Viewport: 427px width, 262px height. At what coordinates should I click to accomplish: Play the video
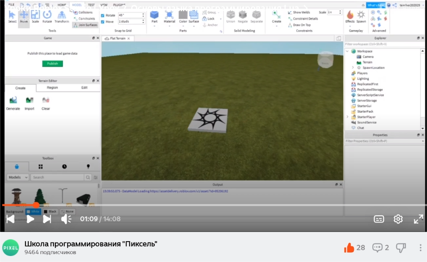coord(30,219)
